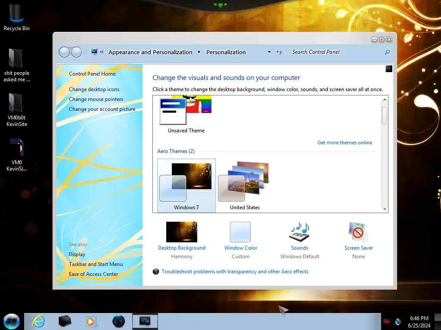Click the help icon in Personalization window

click(389, 68)
